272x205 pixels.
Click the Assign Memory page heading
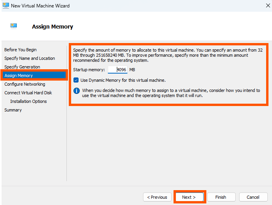click(x=52, y=27)
